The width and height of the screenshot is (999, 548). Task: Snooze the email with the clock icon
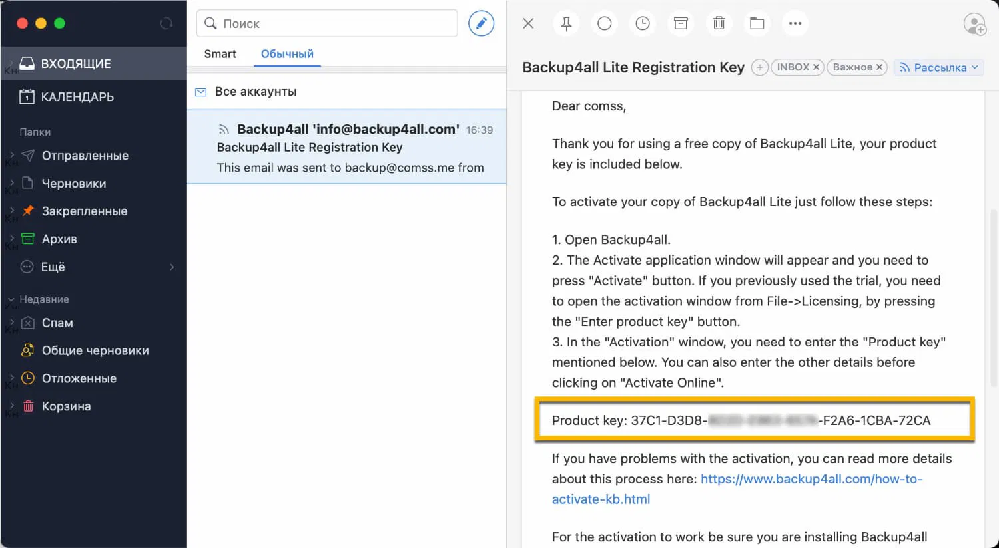642,23
